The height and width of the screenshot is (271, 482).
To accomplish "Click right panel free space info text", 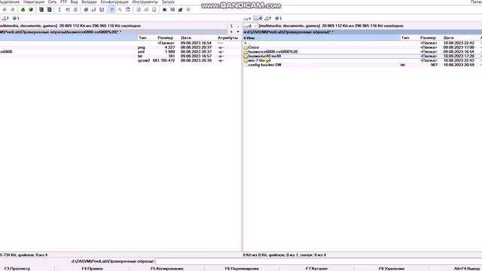I will click(331, 26).
